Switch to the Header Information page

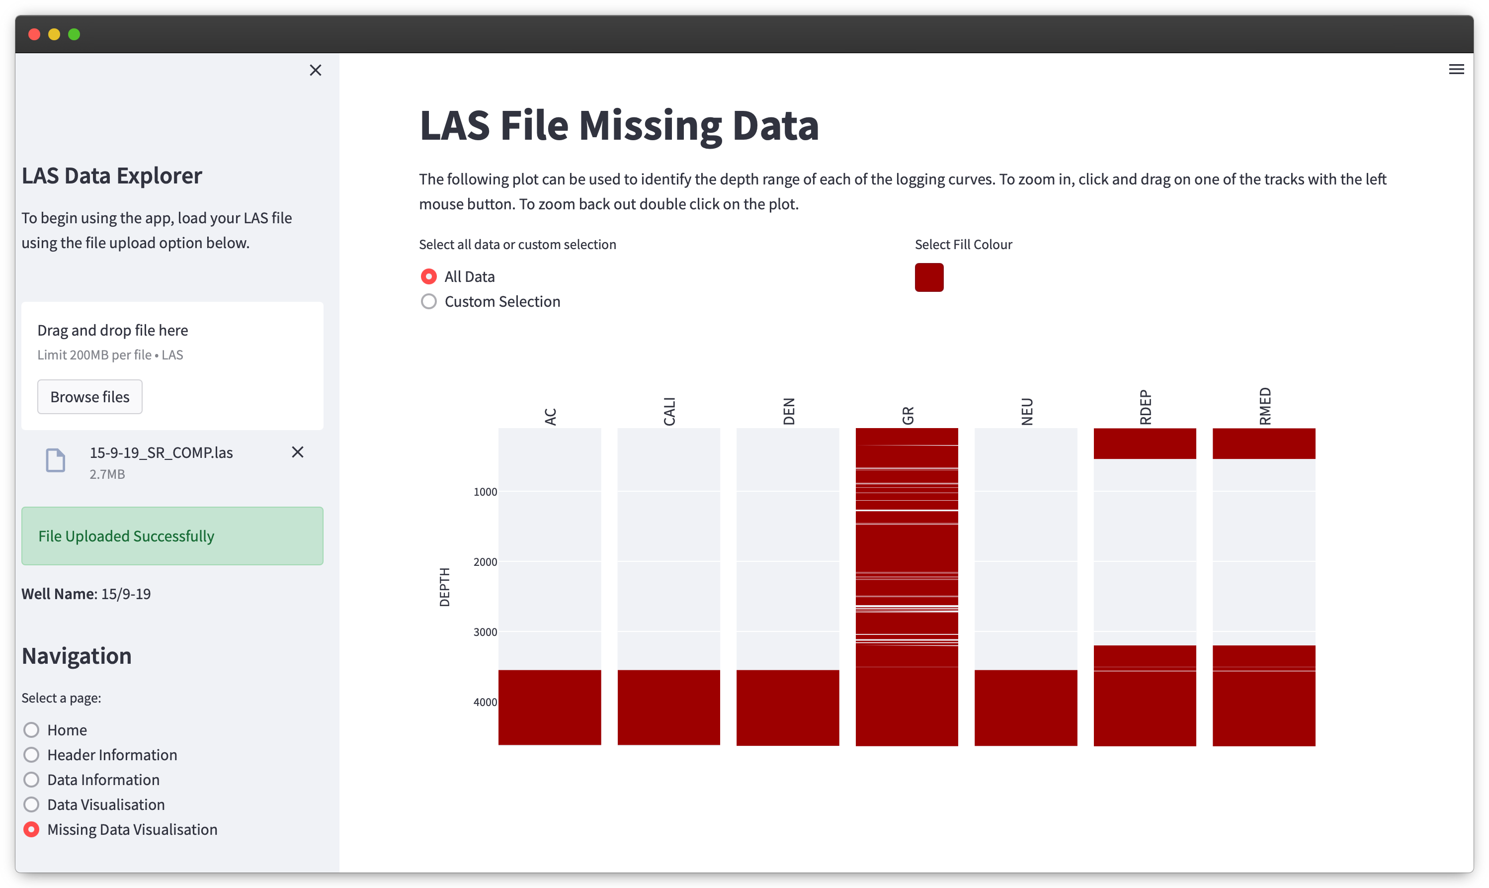coord(31,755)
